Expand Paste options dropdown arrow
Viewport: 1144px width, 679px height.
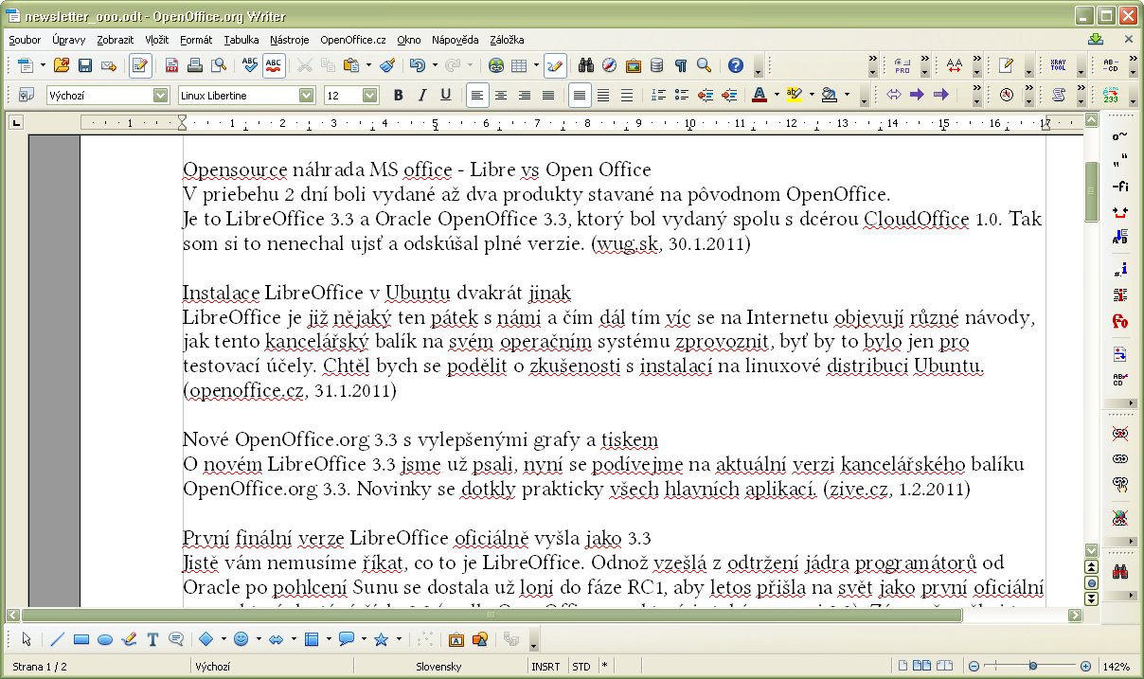[x=367, y=65]
